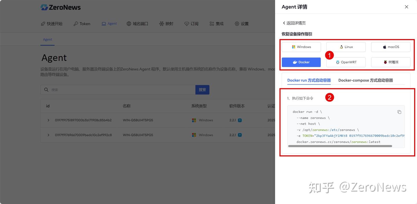The image size is (417, 204).
Task: Open the 订阅 nav item
Action: [x=191, y=24]
